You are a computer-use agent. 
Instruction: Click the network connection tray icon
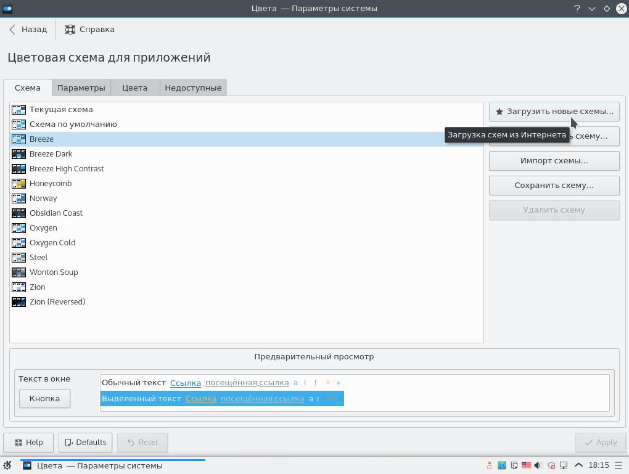pyautogui.click(x=563, y=465)
